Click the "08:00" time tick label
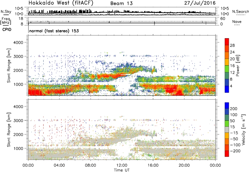This screenshot has height=172, width=249. point(91,165)
